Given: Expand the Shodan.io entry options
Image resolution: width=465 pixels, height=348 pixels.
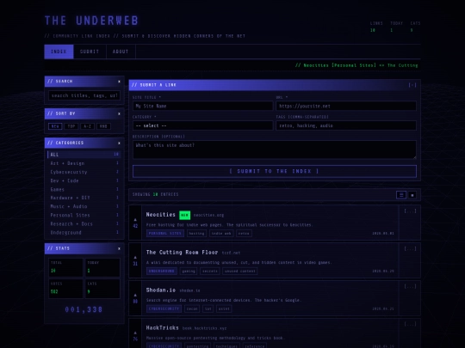Looking at the screenshot, I should [410, 286].
